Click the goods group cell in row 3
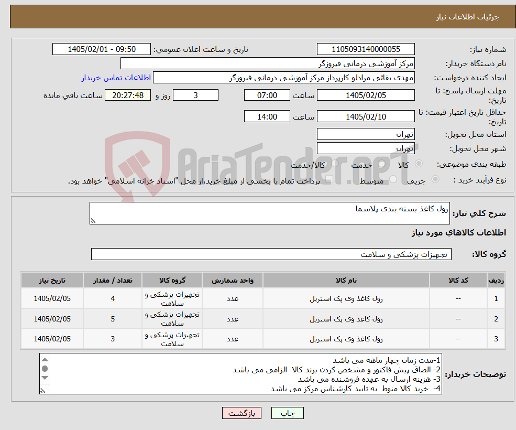Image resolution: width=516 pixels, height=430 pixels. [172, 339]
